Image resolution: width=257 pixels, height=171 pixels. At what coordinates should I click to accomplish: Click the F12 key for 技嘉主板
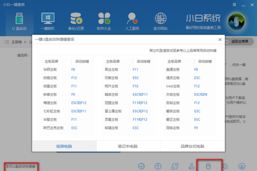tap(74, 78)
